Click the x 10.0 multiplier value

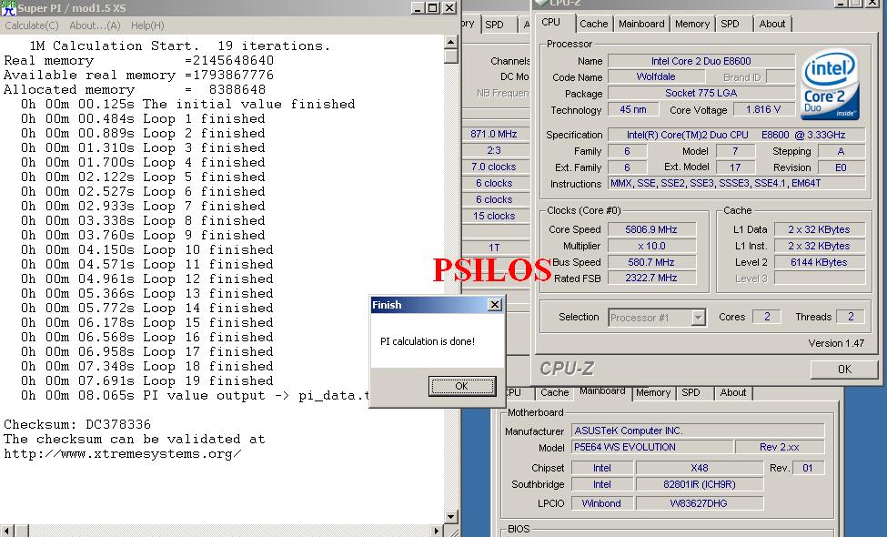click(651, 246)
